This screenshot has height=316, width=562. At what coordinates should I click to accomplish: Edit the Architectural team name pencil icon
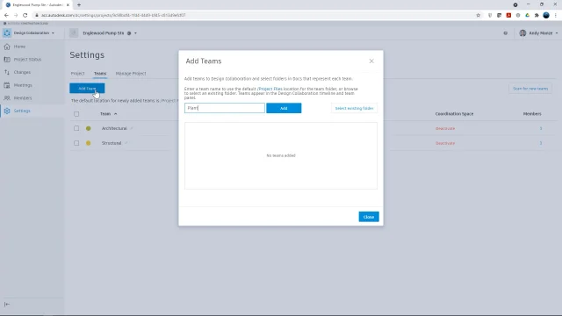[132, 128]
